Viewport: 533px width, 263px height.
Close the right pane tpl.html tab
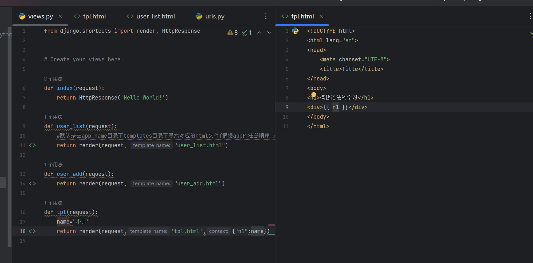click(321, 16)
